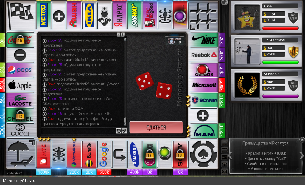
Task: Click Cave's red timer bar
Action: click(280, 28)
